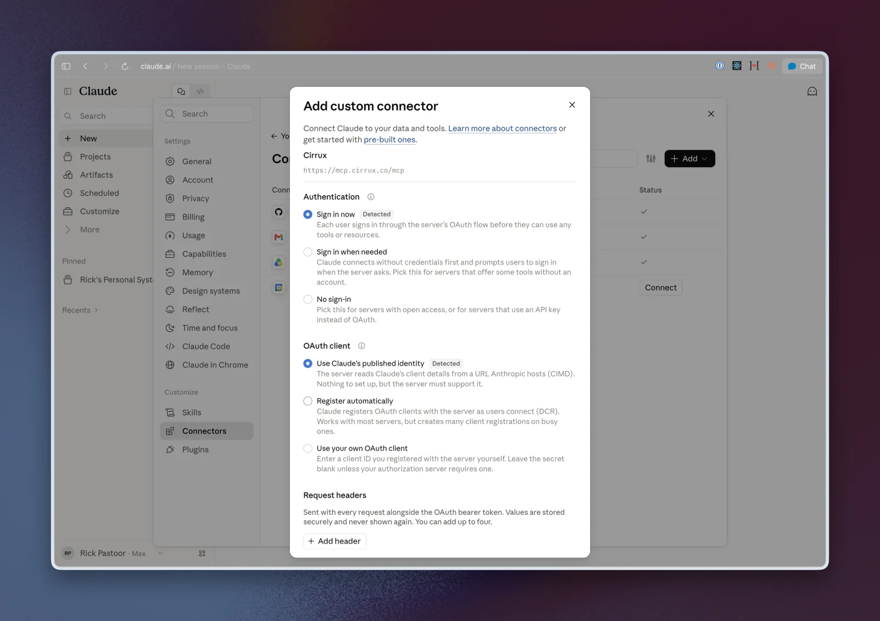The image size is (880, 621).
Task: Start a New chat from the sidebar
Action: pyautogui.click(x=106, y=139)
